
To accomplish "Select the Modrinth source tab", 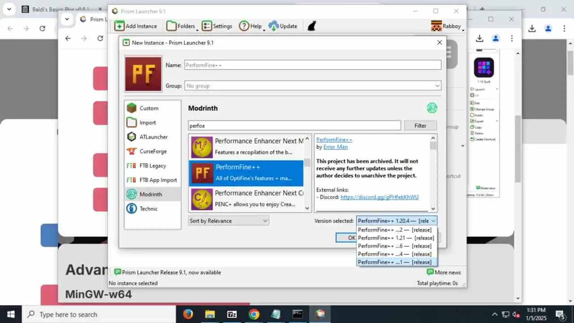I will click(x=153, y=194).
